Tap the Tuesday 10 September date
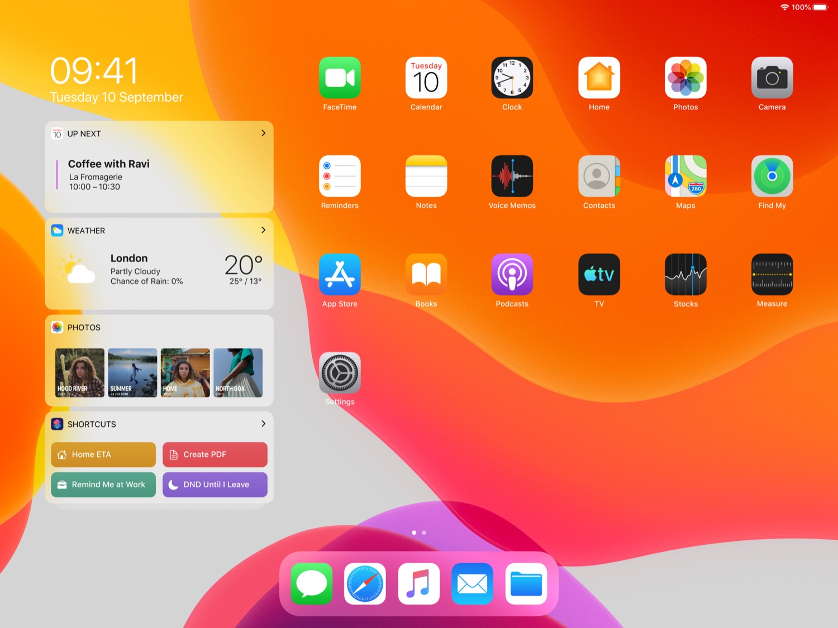Viewport: 838px width, 628px height. [x=117, y=97]
